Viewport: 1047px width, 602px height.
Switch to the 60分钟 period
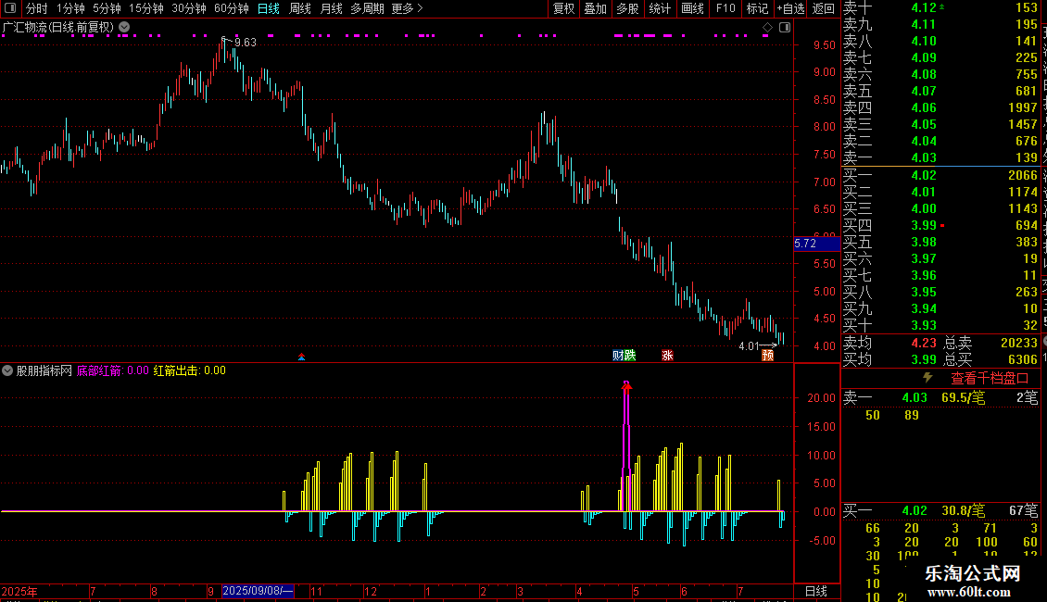pyautogui.click(x=231, y=8)
